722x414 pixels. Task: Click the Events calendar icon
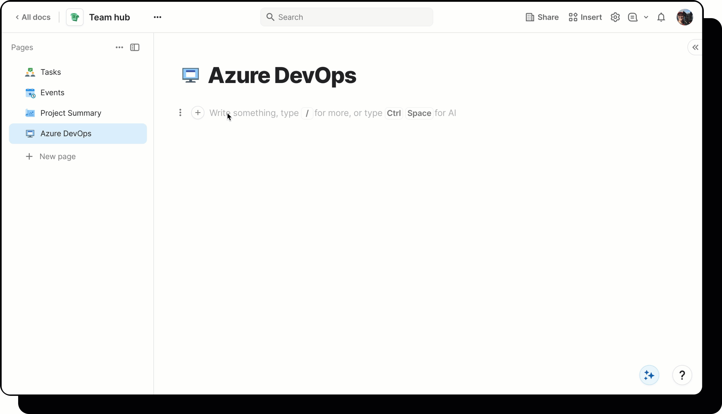click(31, 93)
